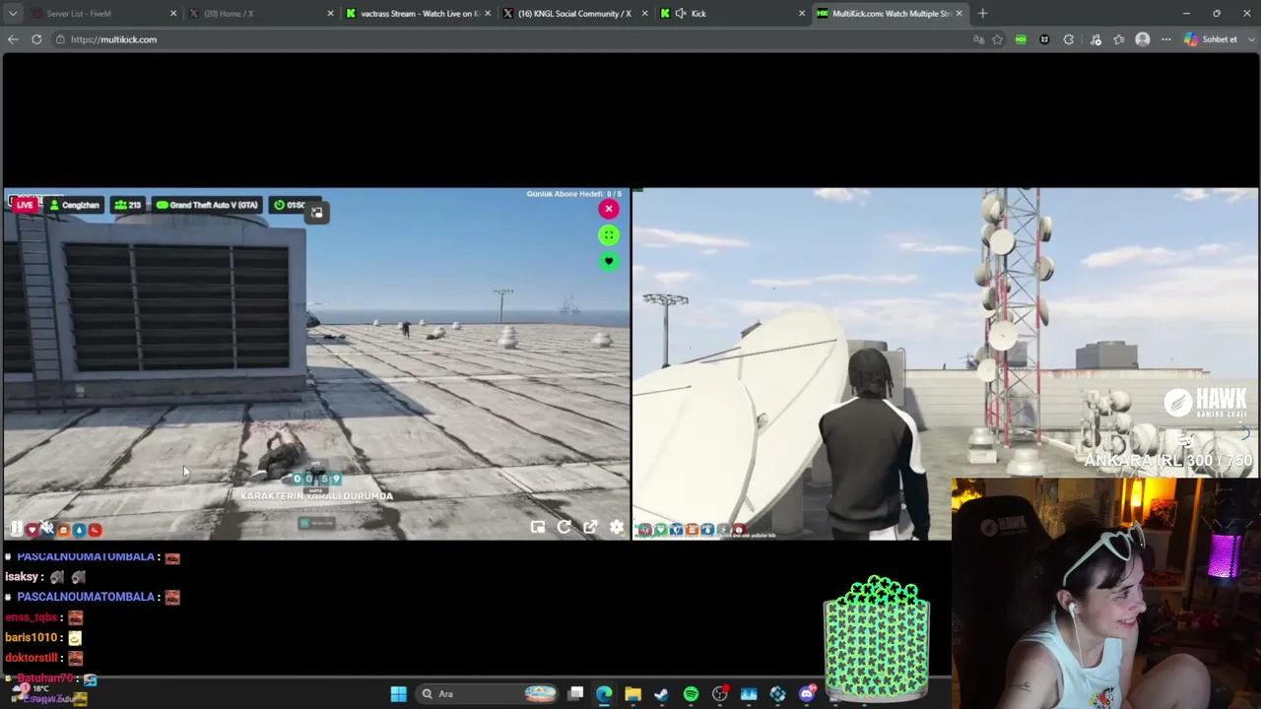Click the right GTA stream video
Image resolution: width=1261 pixels, height=709 pixels.
tap(945, 363)
